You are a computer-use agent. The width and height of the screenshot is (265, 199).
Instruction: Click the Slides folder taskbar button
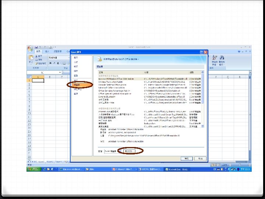[97, 169]
